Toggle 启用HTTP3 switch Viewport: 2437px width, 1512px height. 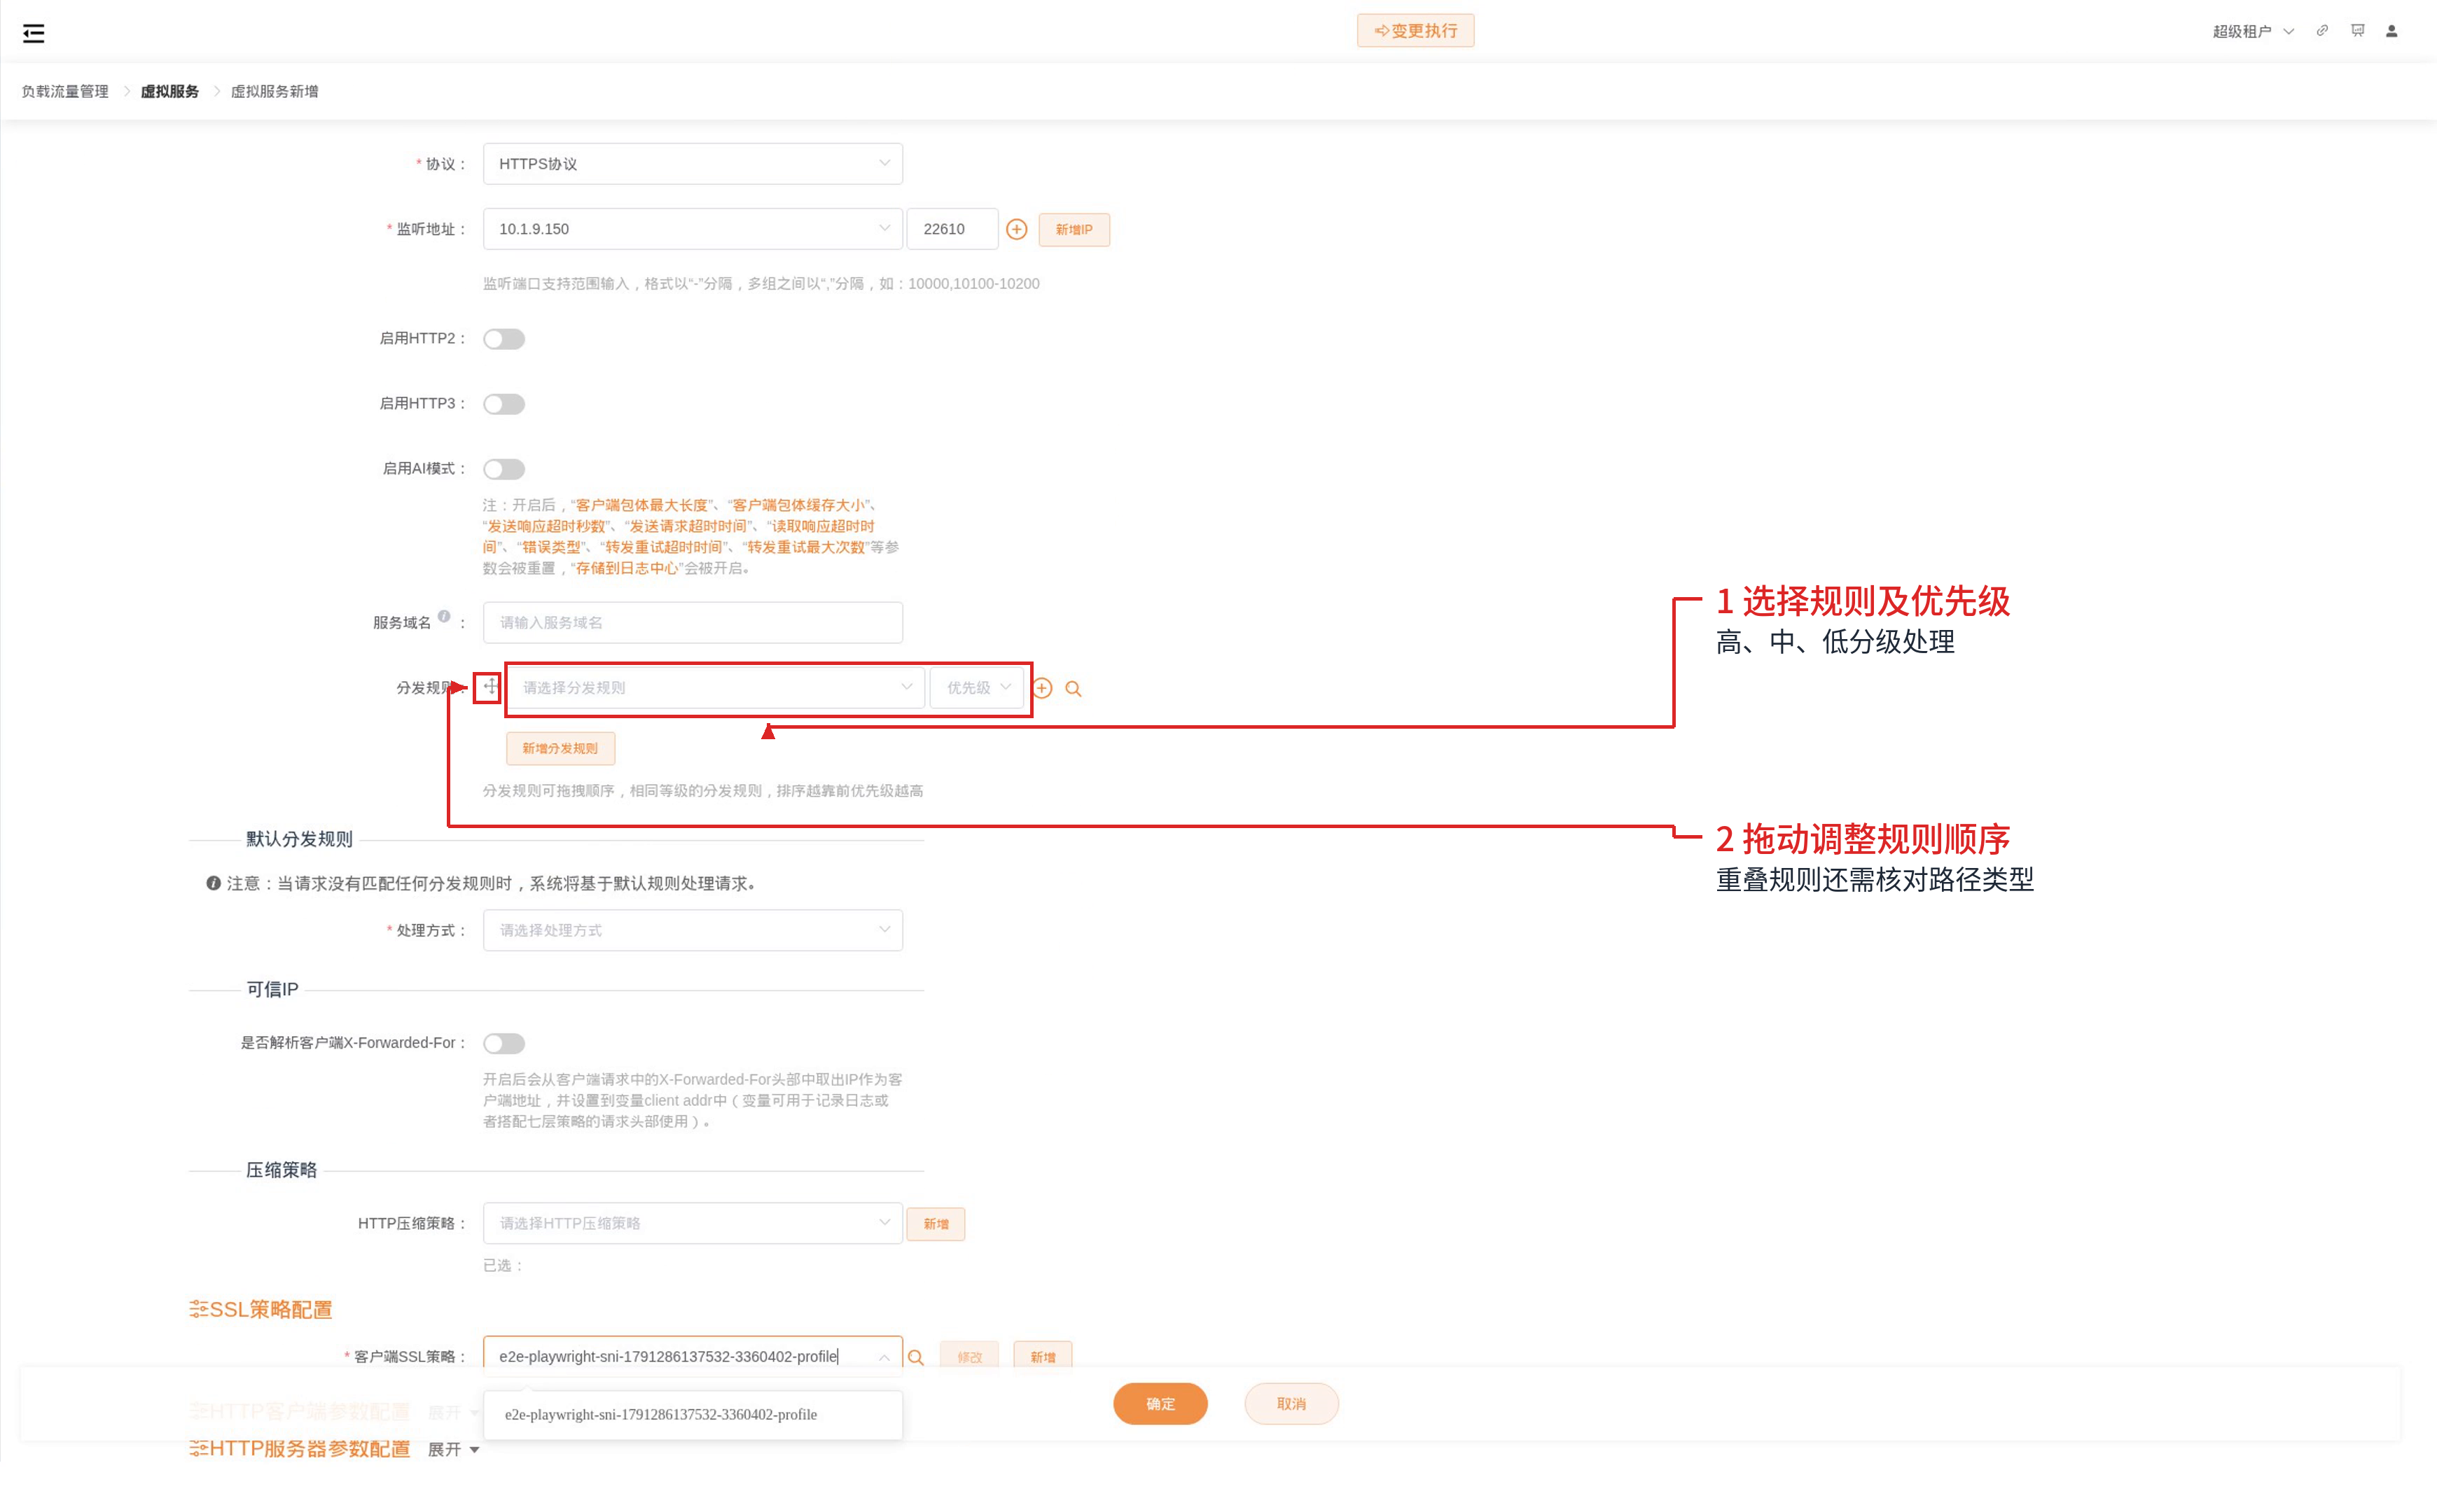(504, 404)
